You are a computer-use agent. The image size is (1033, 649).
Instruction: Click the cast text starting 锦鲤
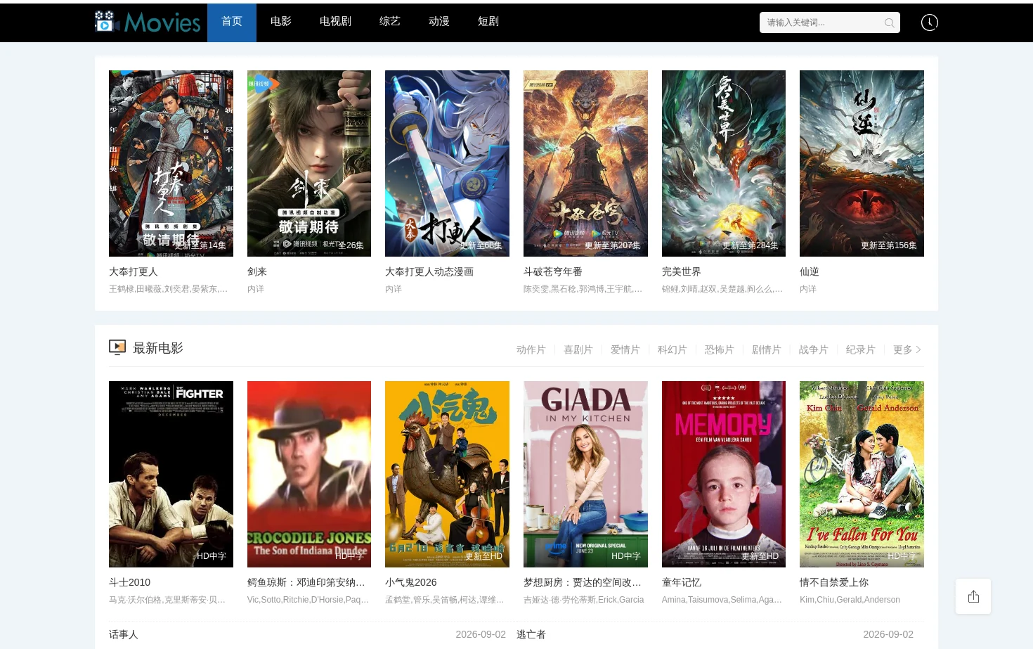tap(722, 289)
